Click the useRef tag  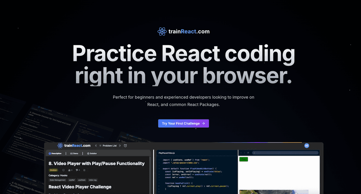pyautogui.click(x=72, y=180)
